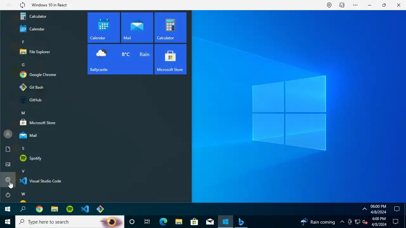Click the Microsoft Store tile

tap(170, 59)
